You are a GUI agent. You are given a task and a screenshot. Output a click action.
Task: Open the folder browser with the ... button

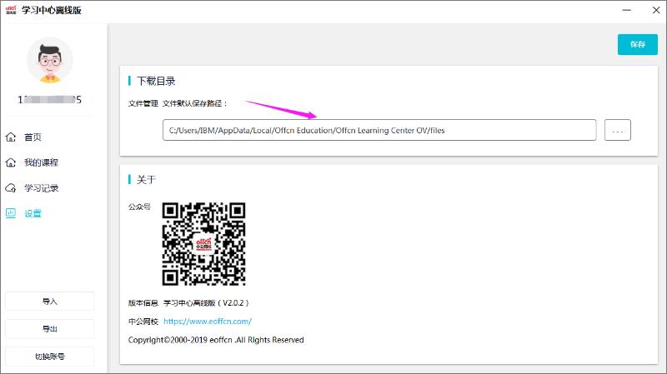(617, 130)
